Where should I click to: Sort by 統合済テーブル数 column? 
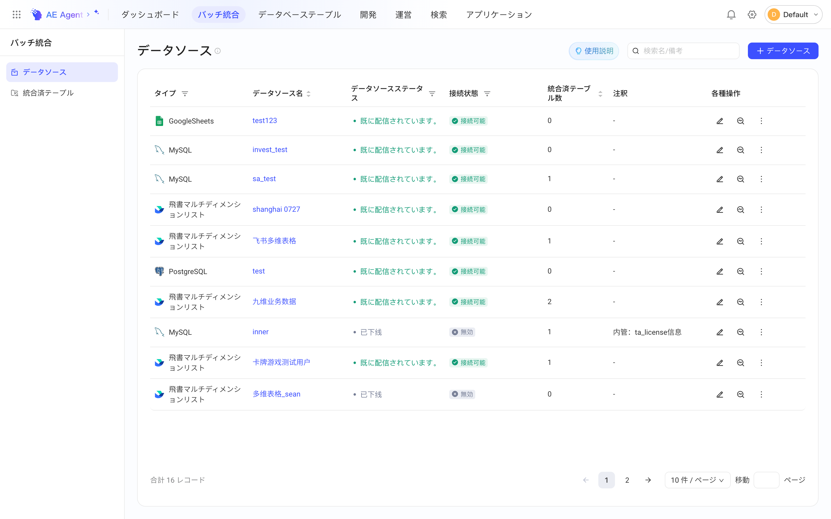pos(600,94)
